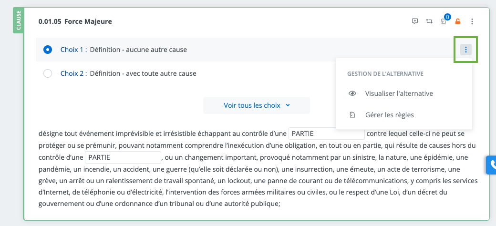496x226 pixels.
Task: Open the Force Majeure clause options menu
Action: point(472,21)
